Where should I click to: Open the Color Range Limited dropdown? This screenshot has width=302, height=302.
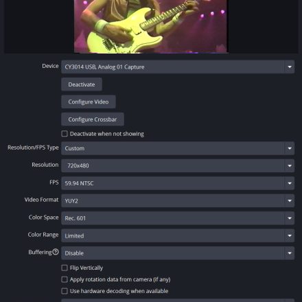point(178,235)
